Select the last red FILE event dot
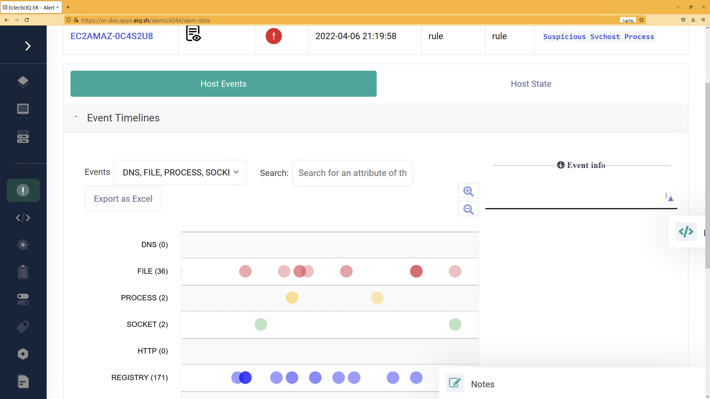710x399 pixels. pos(455,271)
